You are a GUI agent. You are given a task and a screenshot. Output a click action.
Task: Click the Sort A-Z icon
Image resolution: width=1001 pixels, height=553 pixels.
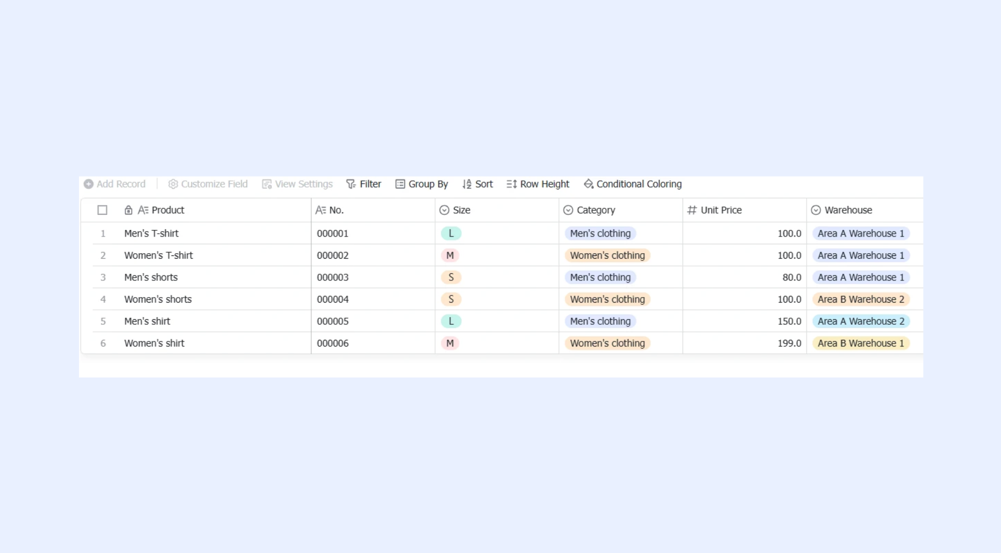[x=467, y=184]
